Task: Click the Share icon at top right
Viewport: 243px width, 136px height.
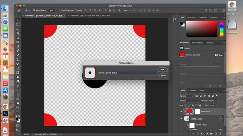Action: pyautogui.click(x=223, y=10)
